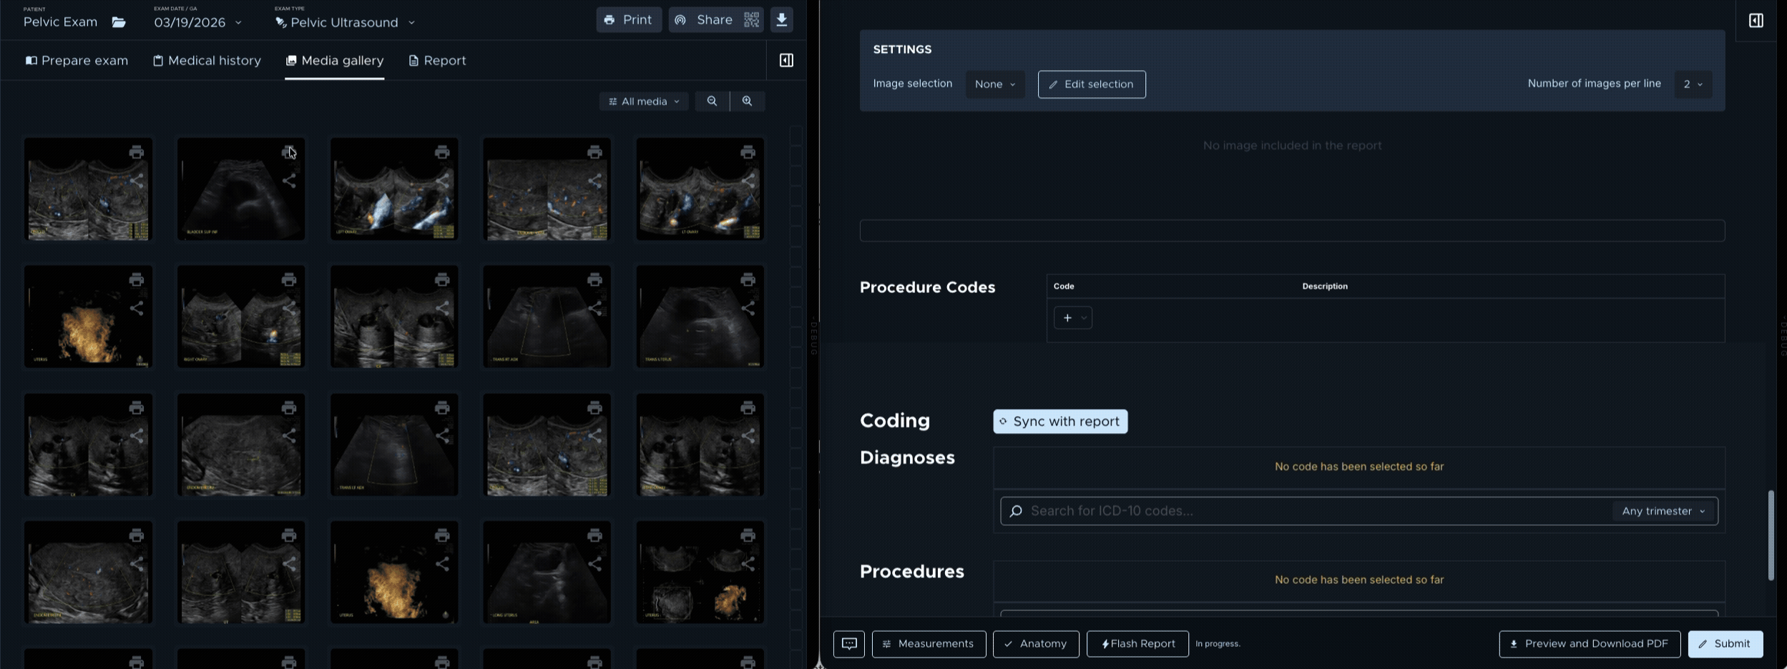Open the patient folder icon next to Pelvic Exam
Viewport: 1787px width, 669px height.
pos(119,21)
